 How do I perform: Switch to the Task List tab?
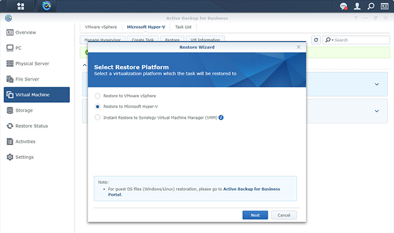tap(183, 27)
